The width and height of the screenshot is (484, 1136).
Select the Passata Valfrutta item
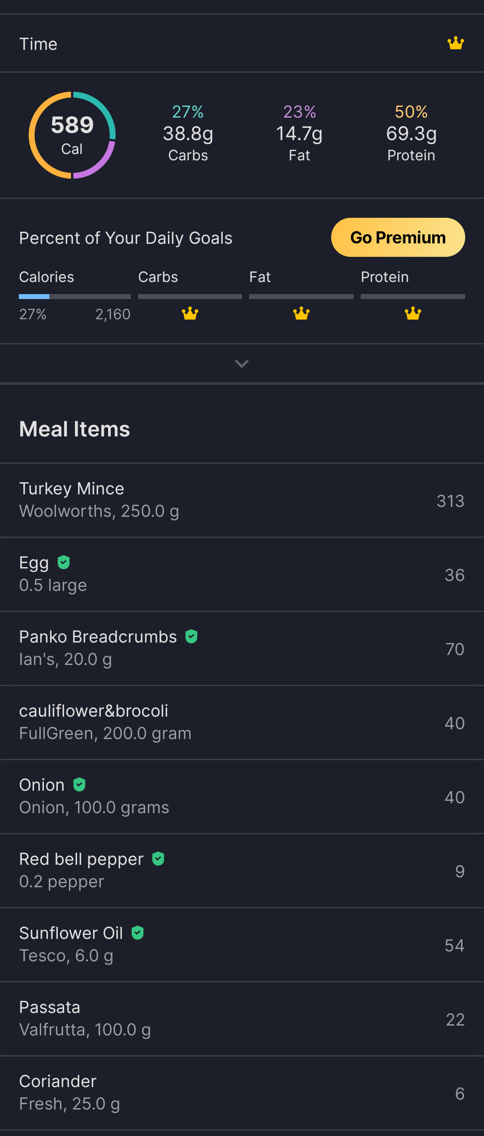pos(242,1019)
